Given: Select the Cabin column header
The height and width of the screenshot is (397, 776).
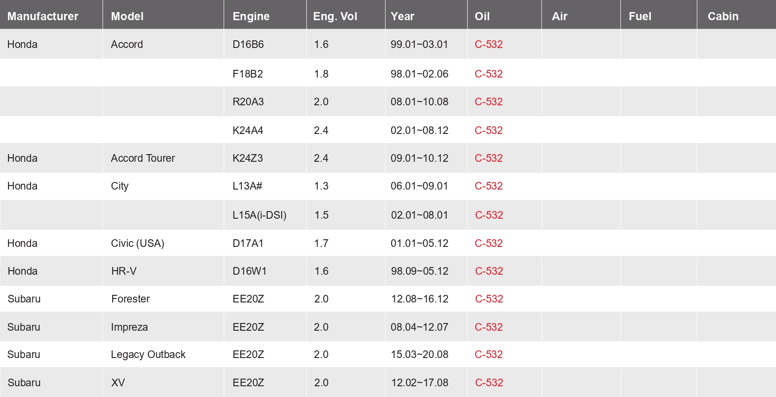Looking at the screenshot, I should (723, 16).
